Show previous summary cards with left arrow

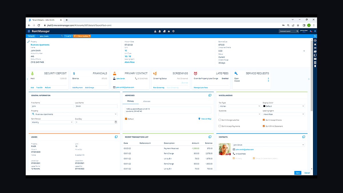[x=27, y=79]
